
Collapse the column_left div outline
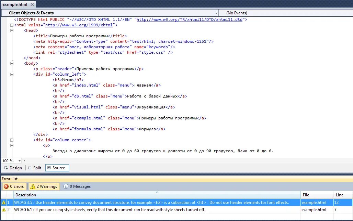(12, 75)
